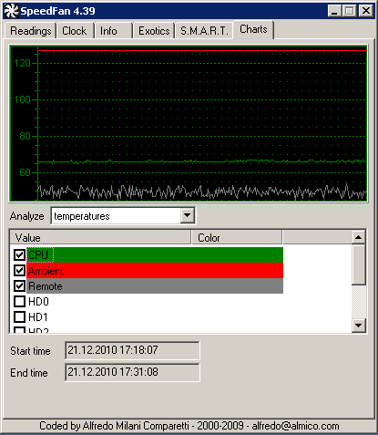Viewport: 378px width, 435px height.
Task: Click the 80 label on chart axis
Action: click(x=25, y=136)
